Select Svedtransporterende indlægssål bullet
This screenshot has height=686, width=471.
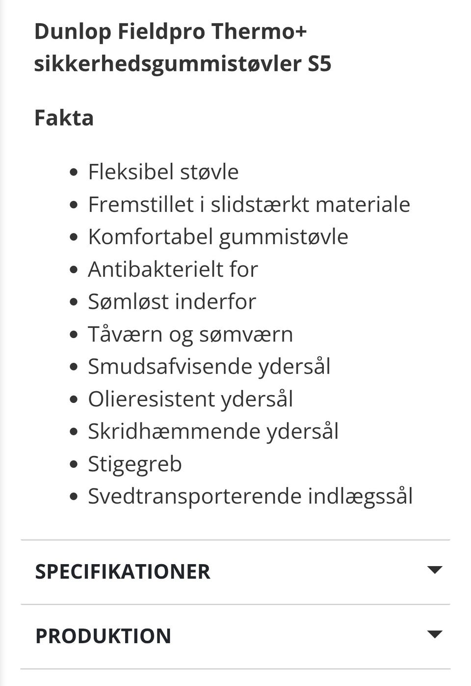[x=251, y=496]
